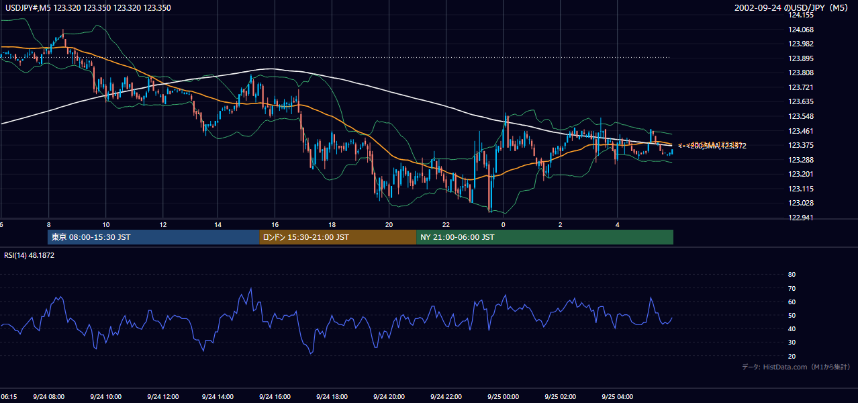Click RSI scale value 60
The image size is (858, 403).
792,302
